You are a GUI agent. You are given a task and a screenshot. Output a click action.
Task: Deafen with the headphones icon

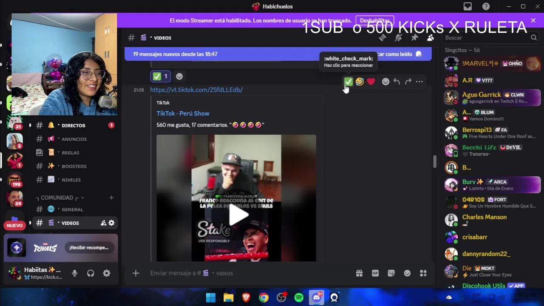tap(91, 273)
